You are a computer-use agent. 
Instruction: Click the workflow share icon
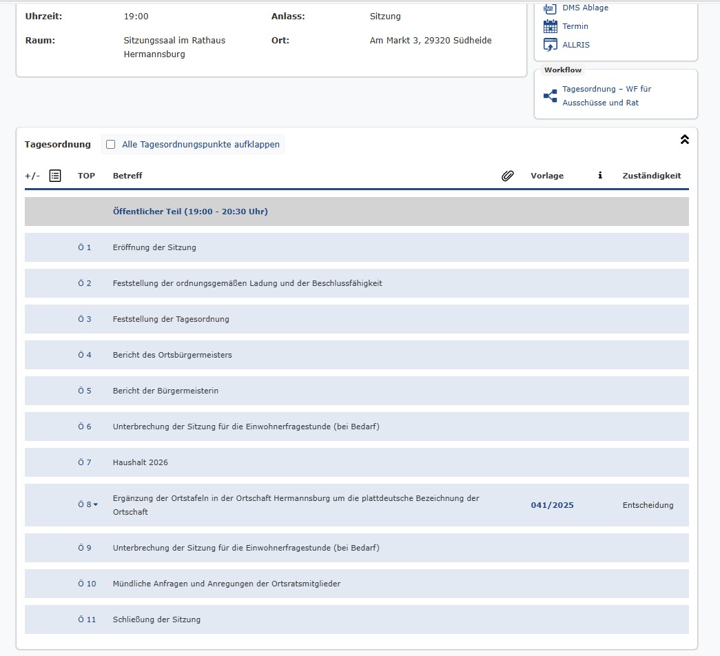[550, 96]
